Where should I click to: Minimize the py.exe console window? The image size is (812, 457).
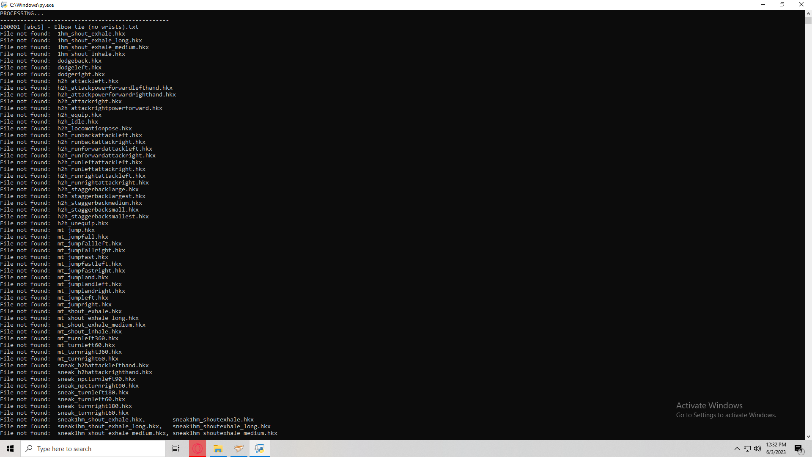click(763, 5)
